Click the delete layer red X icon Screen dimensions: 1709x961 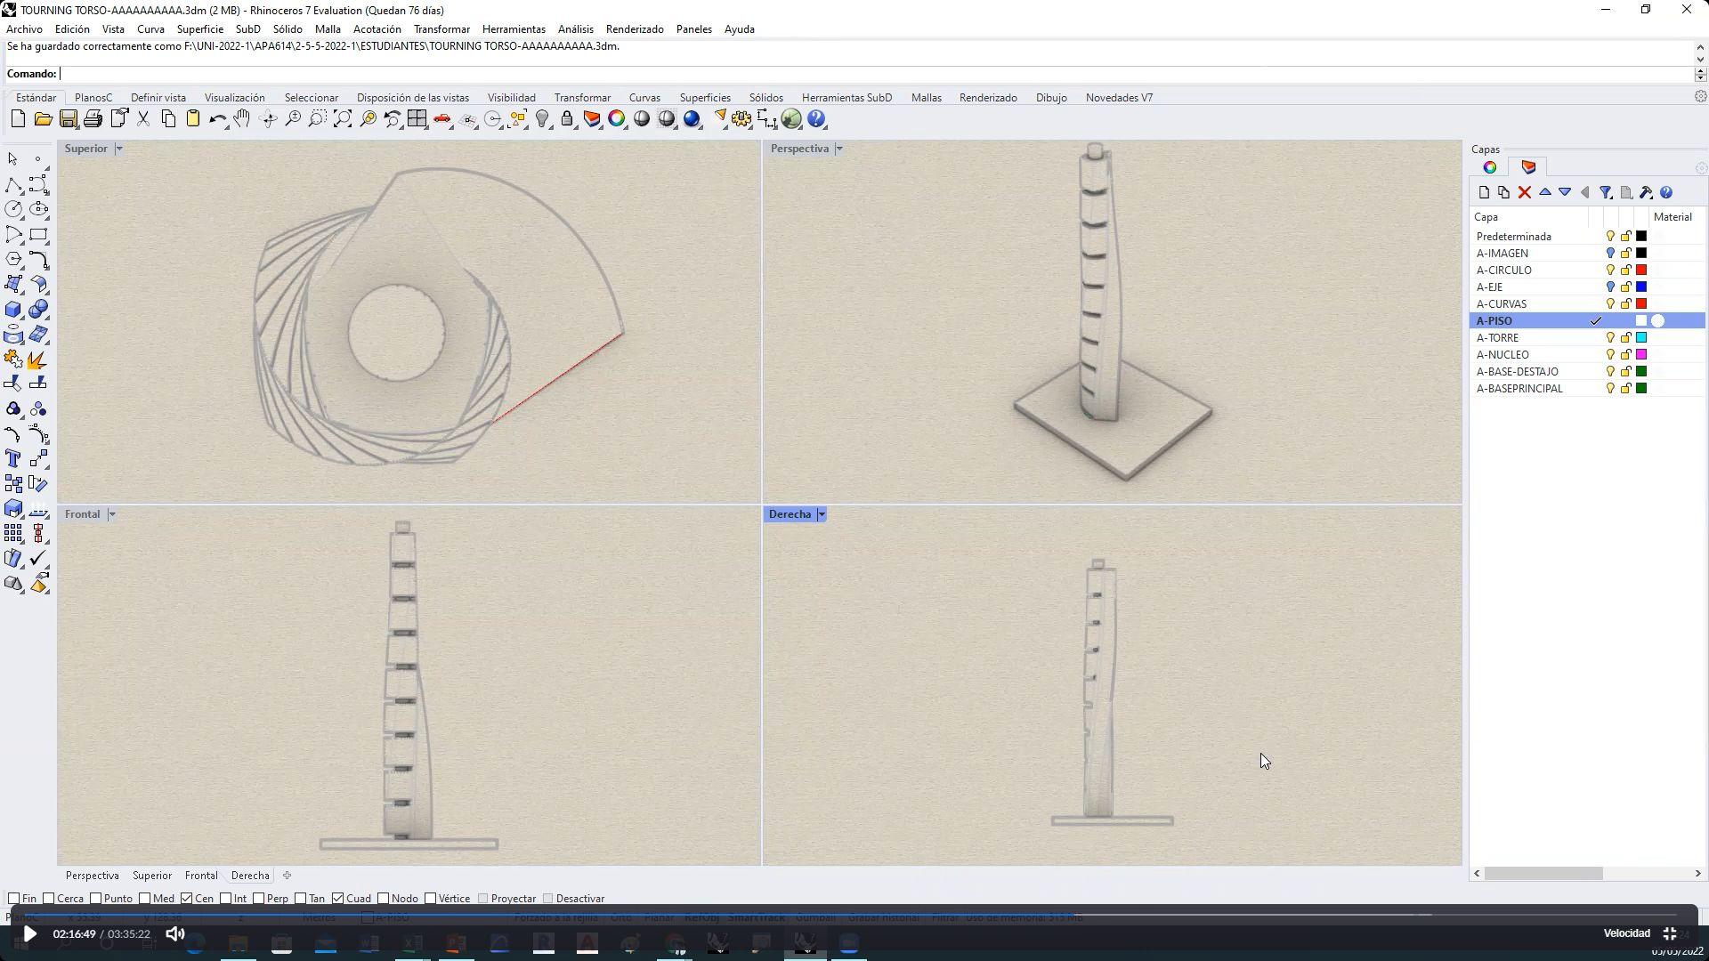point(1524,192)
